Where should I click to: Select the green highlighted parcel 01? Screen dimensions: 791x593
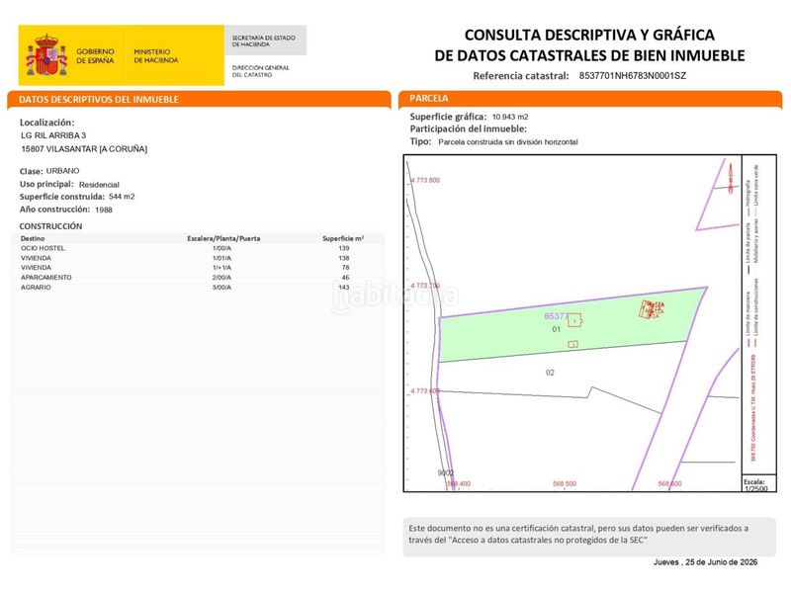tap(565, 328)
